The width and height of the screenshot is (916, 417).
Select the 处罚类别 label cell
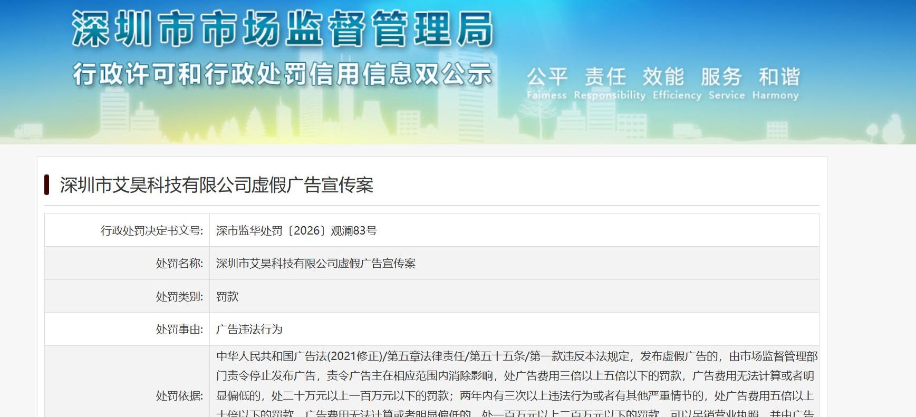[x=127, y=296]
